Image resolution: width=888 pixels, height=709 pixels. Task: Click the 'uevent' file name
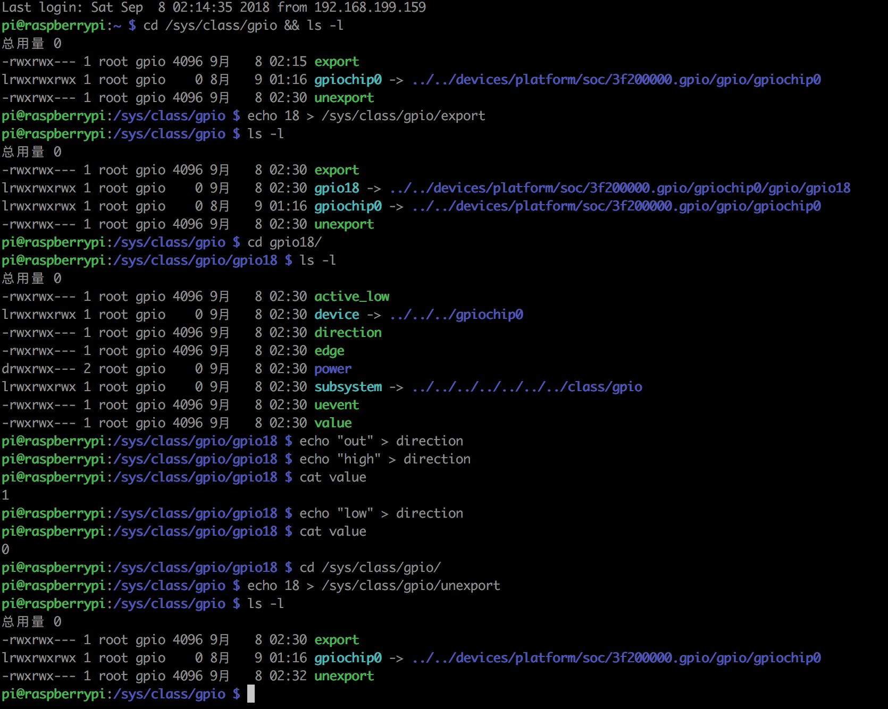click(x=337, y=405)
